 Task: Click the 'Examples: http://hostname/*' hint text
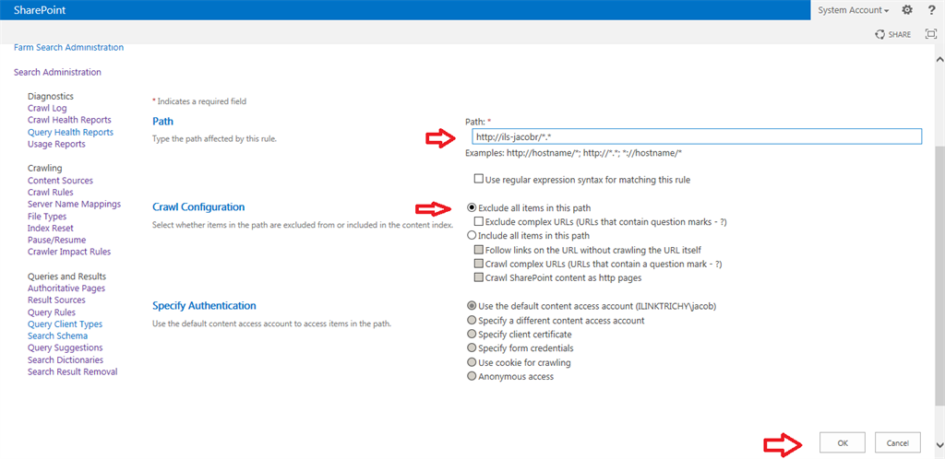tap(574, 153)
